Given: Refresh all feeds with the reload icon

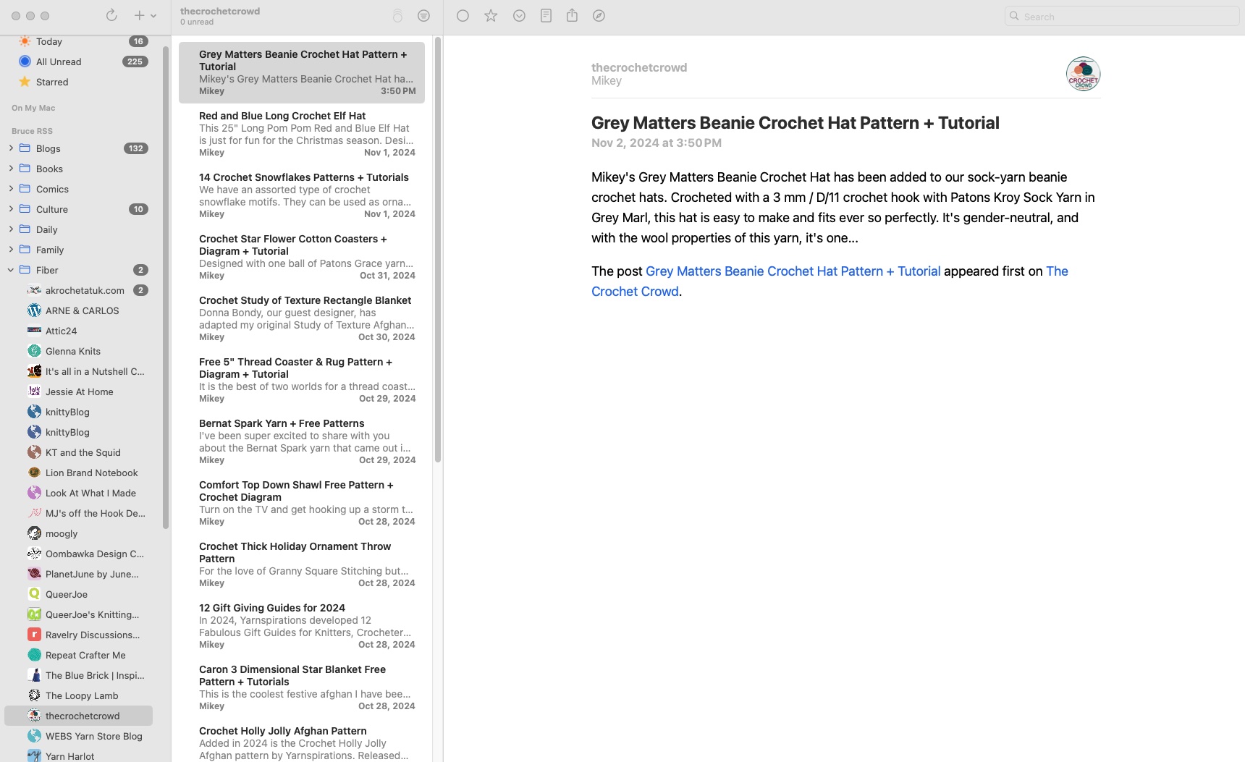Looking at the screenshot, I should click(111, 15).
